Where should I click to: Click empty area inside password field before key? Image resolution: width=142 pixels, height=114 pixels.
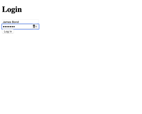(x=23, y=26)
